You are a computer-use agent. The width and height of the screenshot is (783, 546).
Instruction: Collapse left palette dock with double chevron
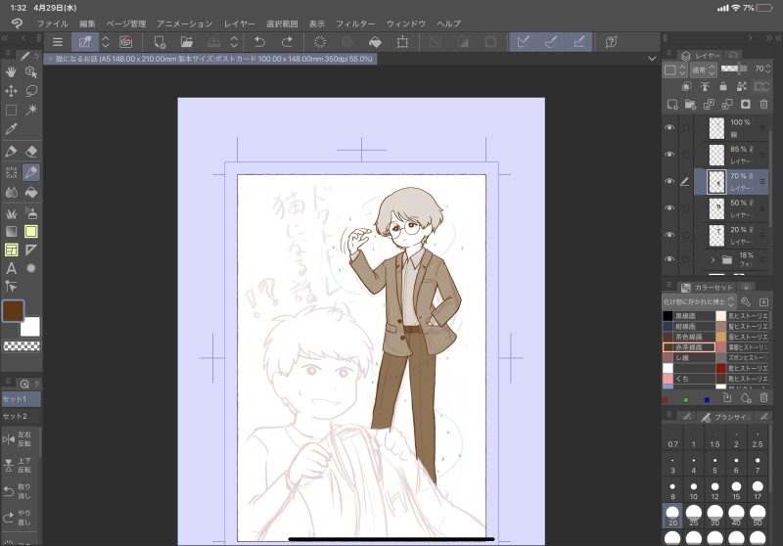pyautogui.click(x=5, y=38)
